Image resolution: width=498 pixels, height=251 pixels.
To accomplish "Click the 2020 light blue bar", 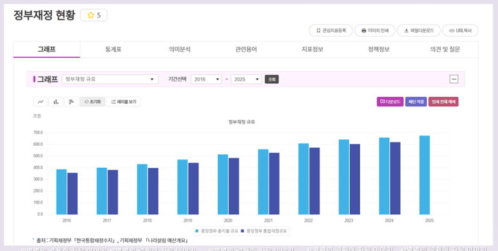I will pos(223,185).
